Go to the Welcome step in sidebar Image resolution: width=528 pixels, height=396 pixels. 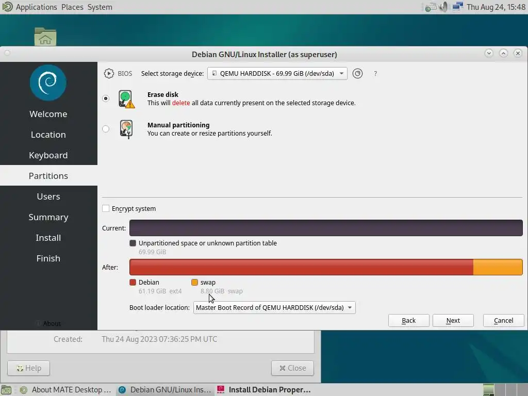pos(48,114)
